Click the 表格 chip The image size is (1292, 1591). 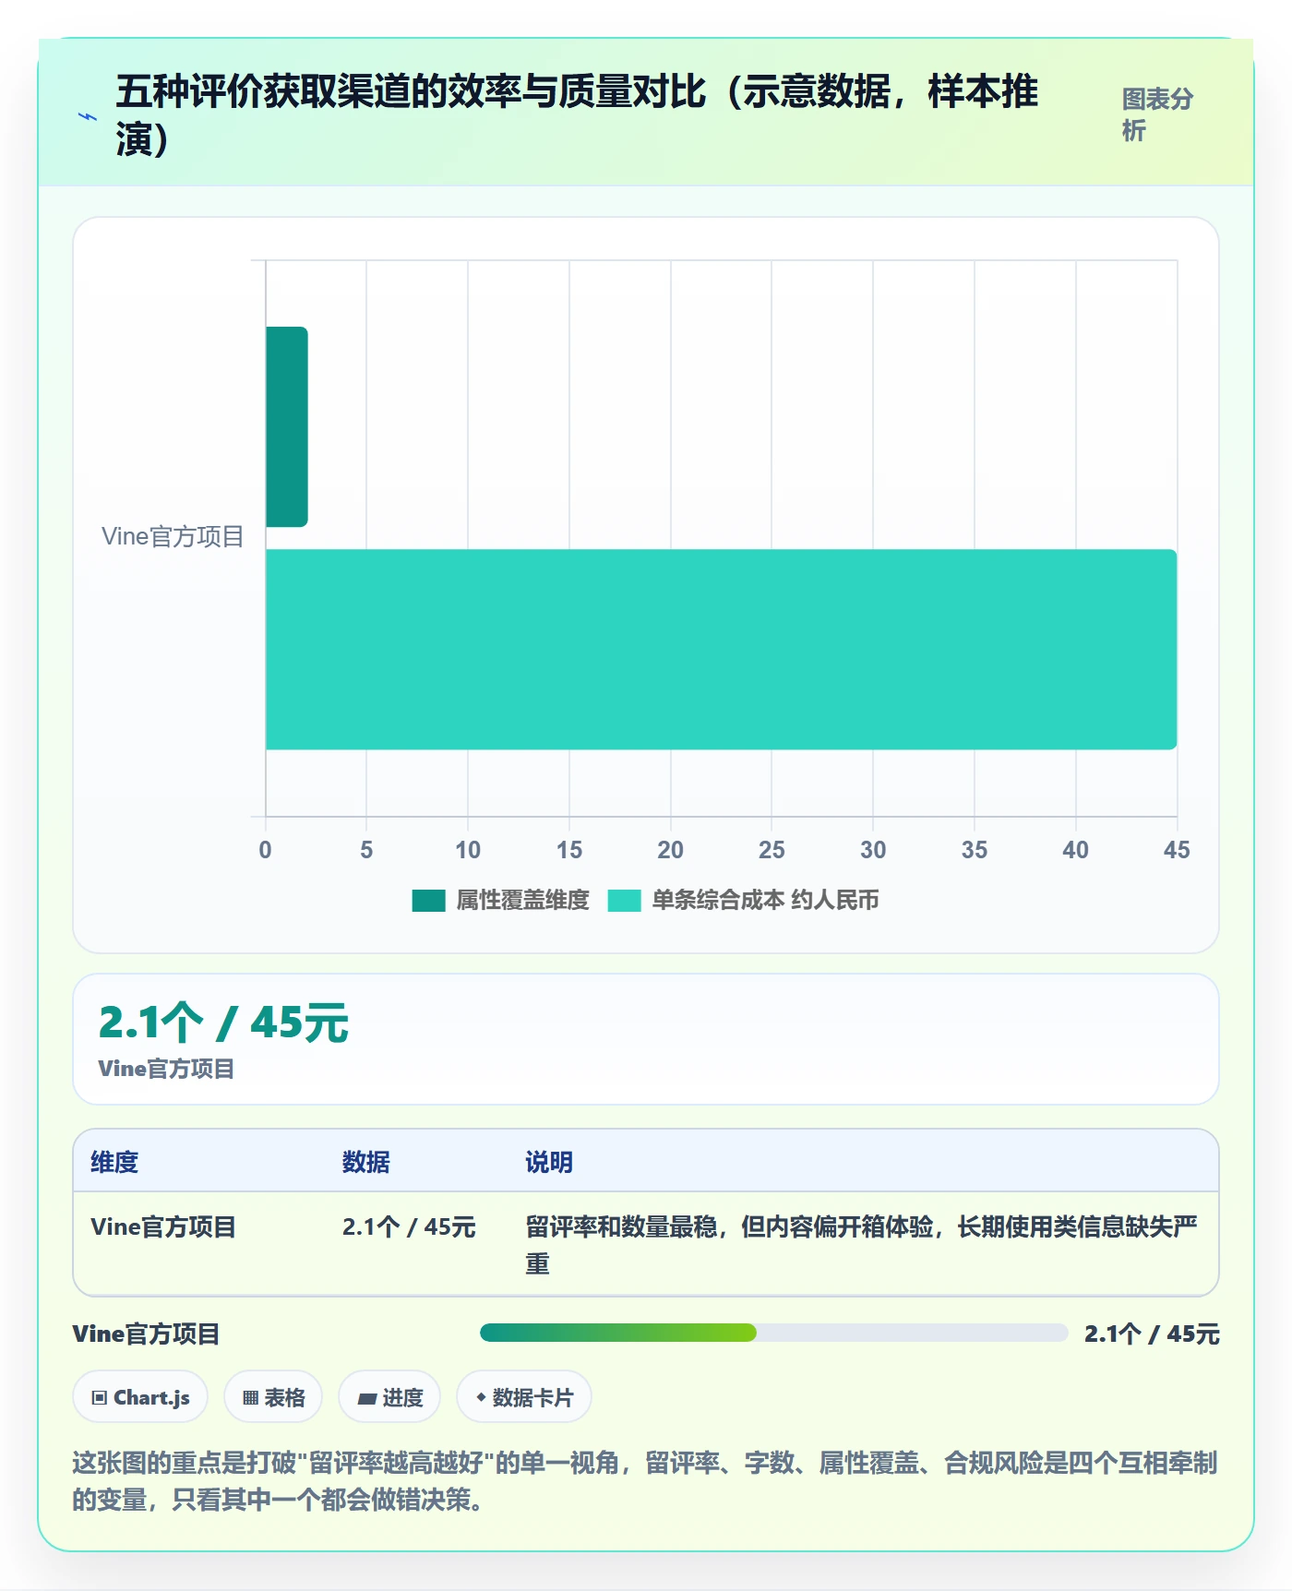273,1397
